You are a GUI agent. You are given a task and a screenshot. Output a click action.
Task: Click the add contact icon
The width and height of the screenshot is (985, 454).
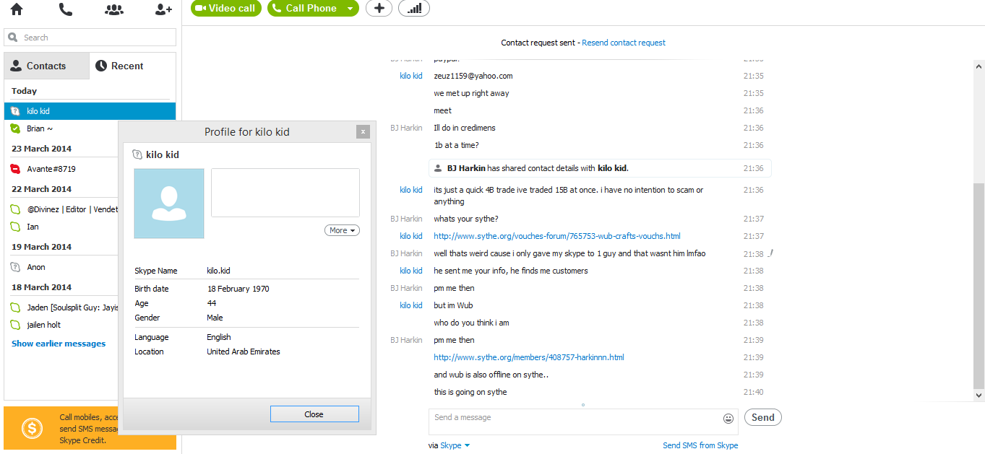[x=163, y=9]
